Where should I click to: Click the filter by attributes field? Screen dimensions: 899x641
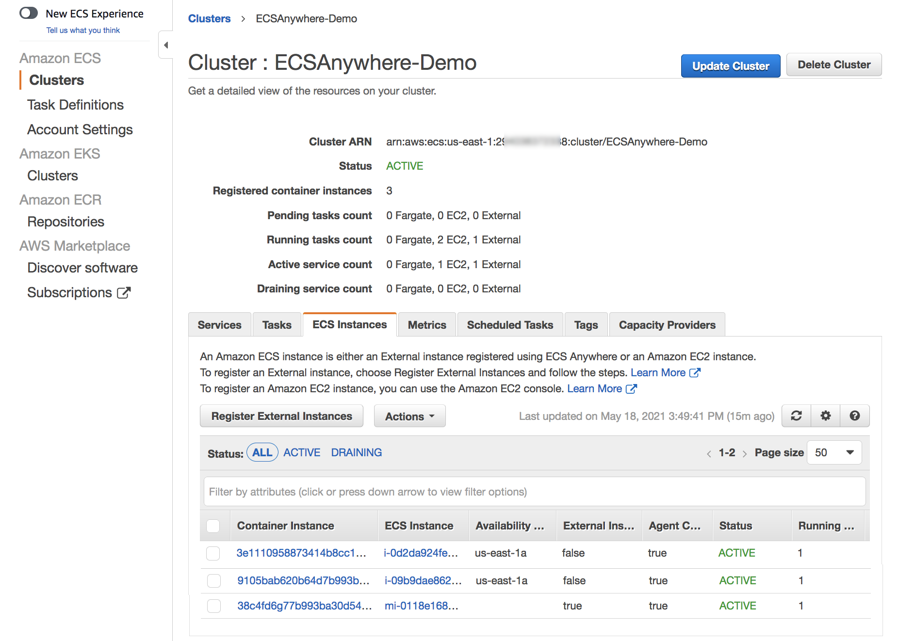point(535,492)
